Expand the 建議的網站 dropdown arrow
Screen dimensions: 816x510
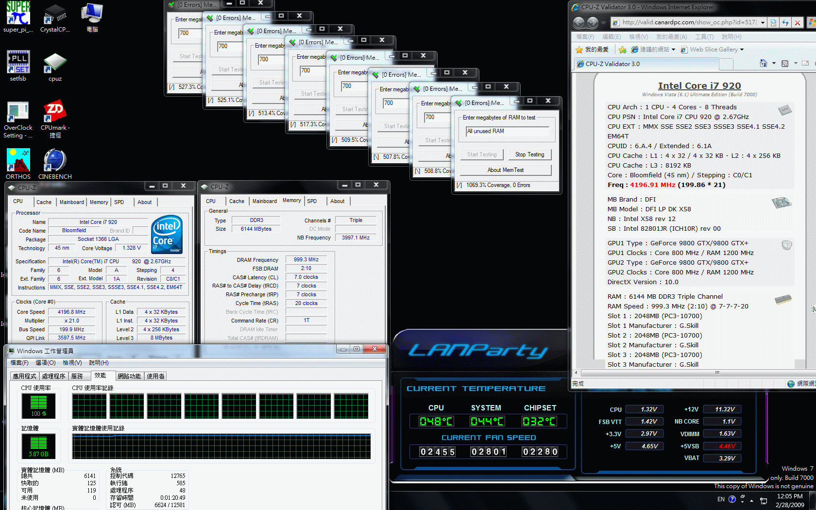(673, 50)
